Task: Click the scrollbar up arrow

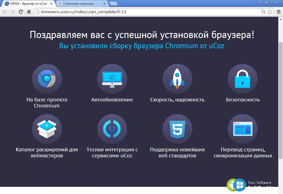Action: coord(281,19)
